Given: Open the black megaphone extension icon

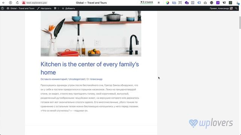Looking at the screenshot, I should pos(224,3).
